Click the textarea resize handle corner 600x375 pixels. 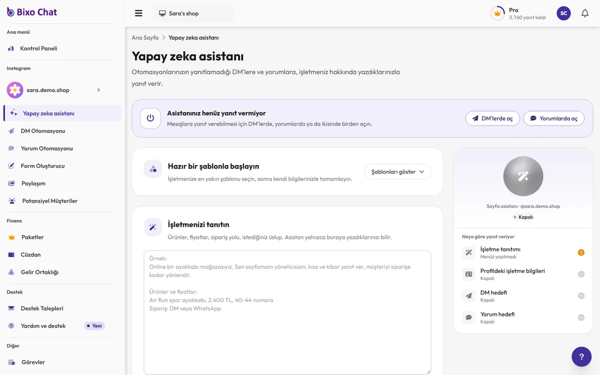tap(427, 371)
